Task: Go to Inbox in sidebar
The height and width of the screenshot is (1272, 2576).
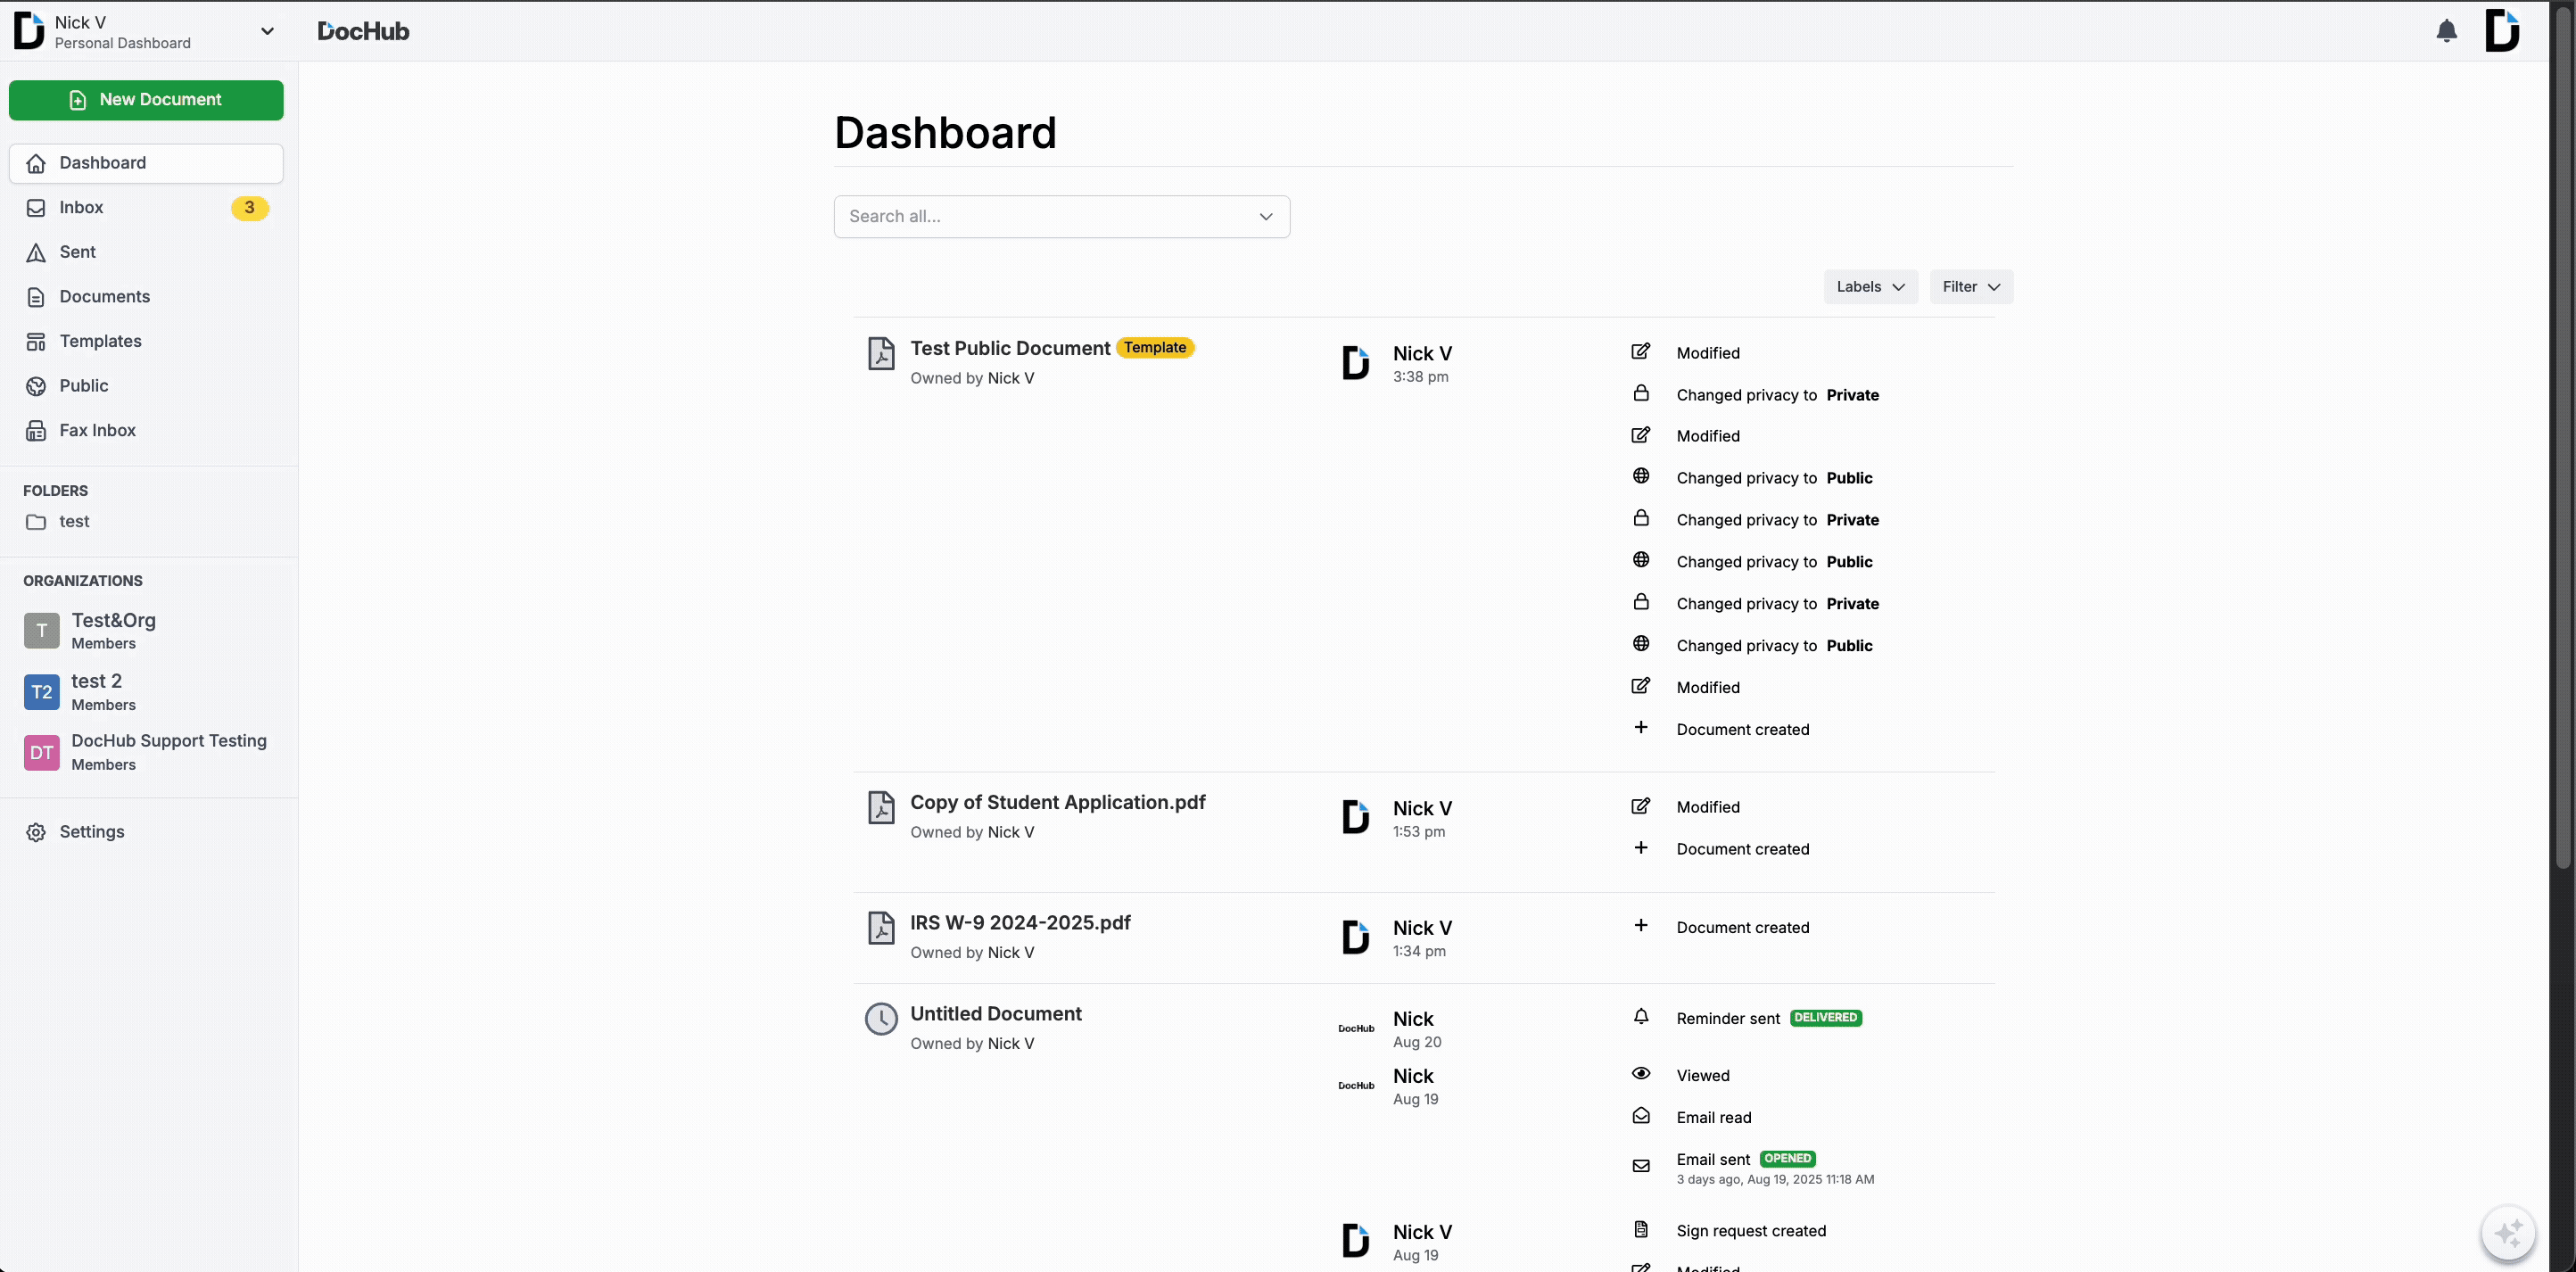Action: [81, 208]
